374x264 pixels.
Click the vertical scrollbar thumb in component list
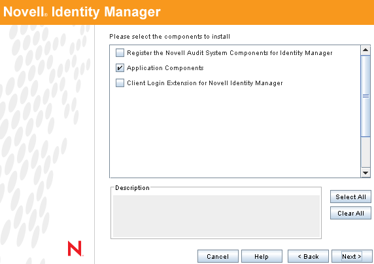coord(365,96)
